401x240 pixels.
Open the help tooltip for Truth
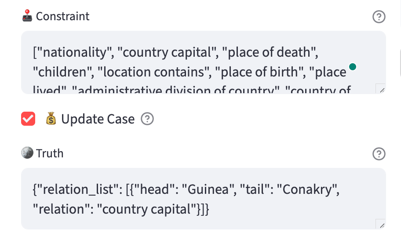379,154
